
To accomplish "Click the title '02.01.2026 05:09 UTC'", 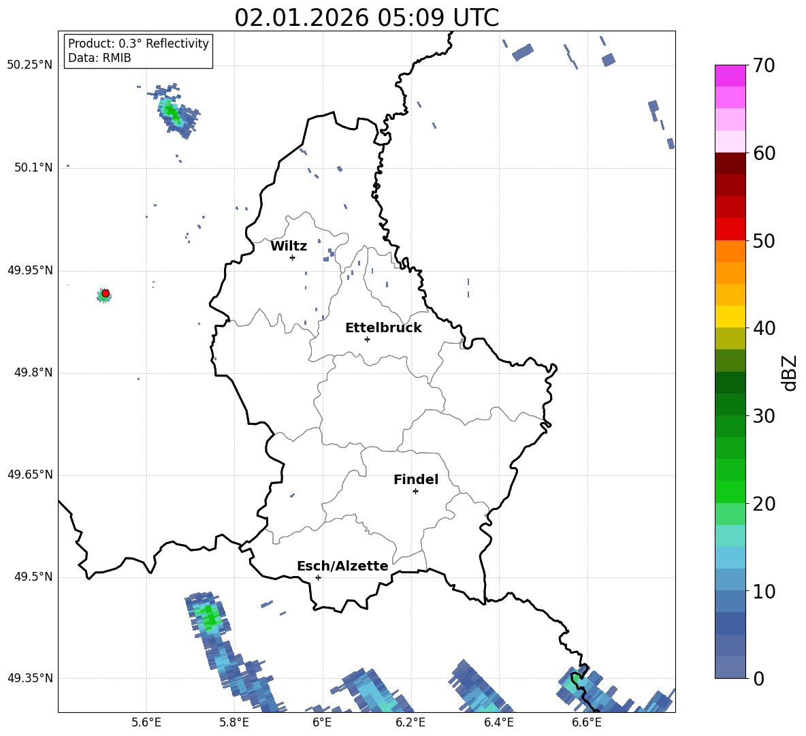I will coord(366,18).
